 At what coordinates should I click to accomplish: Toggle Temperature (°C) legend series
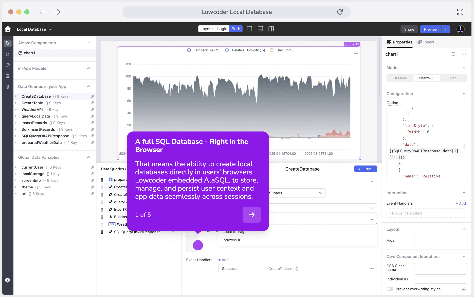pyautogui.click(x=204, y=50)
